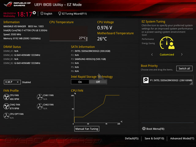Viewport: 196px width, 147px height.
Task: Click Manual Fan Tuning button
Action: click(87, 129)
